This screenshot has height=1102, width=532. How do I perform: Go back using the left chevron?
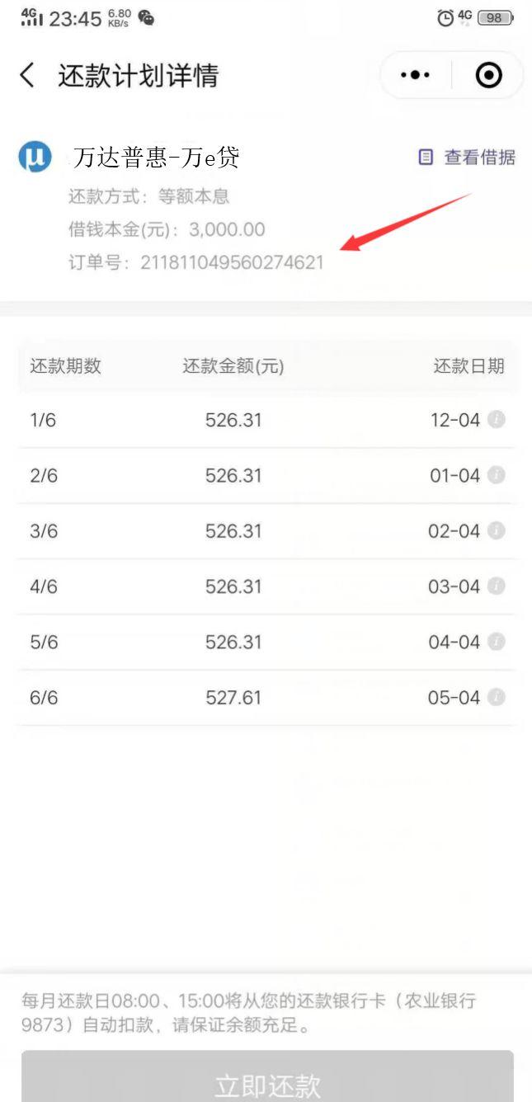click(28, 76)
